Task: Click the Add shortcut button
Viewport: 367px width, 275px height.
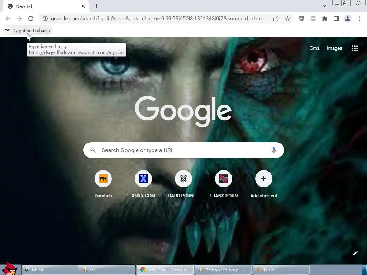Action: [263, 184]
